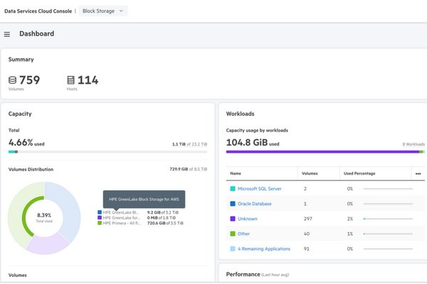This screenshot has height=284, width=427.
Task: Click the Oracle Database blue square icon
Action: tap(232, 204)
